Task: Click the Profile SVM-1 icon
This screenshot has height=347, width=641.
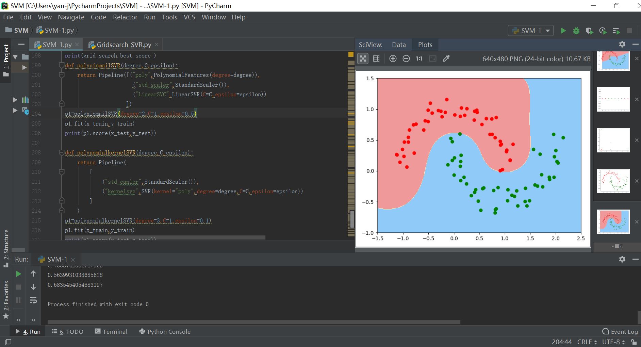Action: [x=603, y=31]
